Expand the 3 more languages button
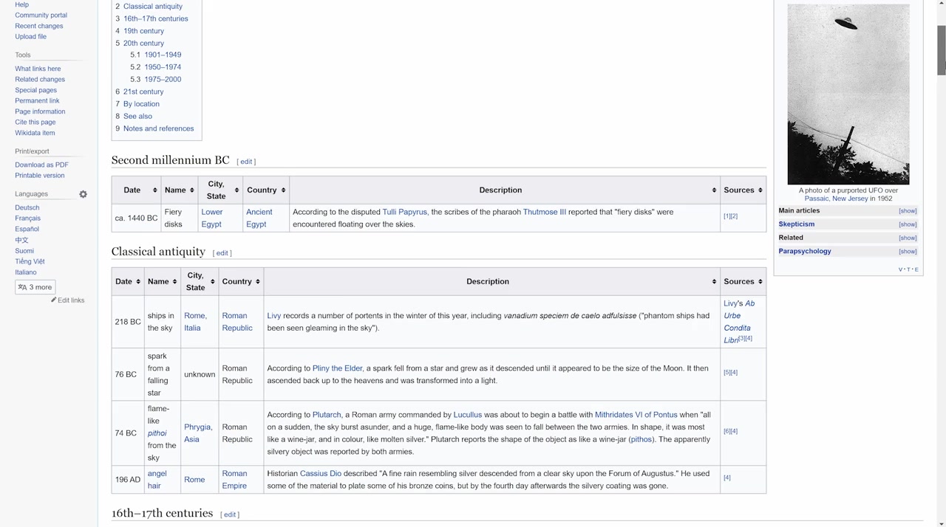 pyautogui.click(x=35, y=287)
